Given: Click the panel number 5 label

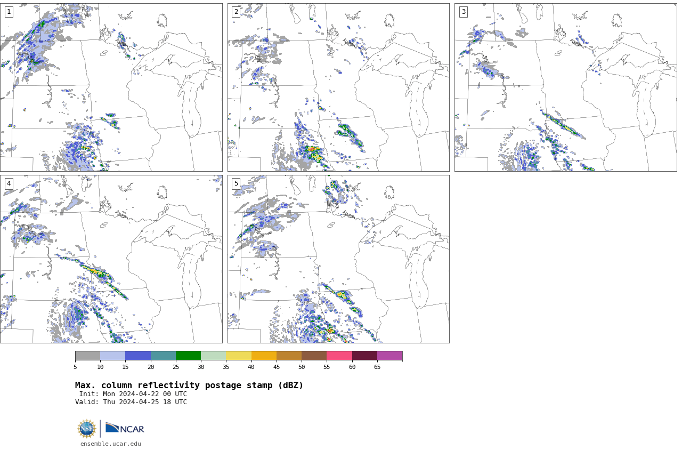Looking at the screenshot, I should coord(236,183).
